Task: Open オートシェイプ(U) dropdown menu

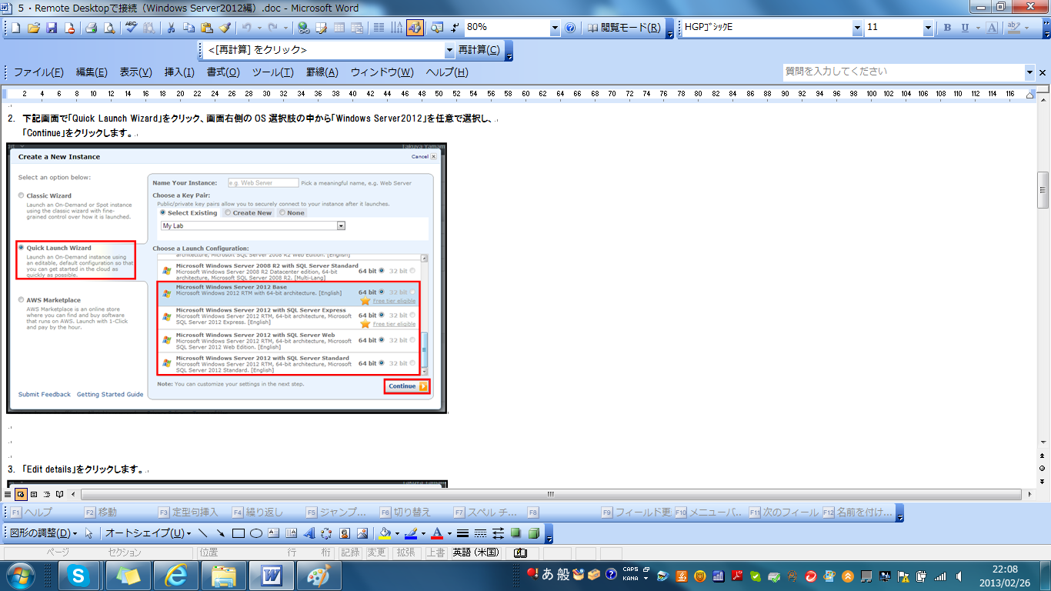Action: [148, 533]
